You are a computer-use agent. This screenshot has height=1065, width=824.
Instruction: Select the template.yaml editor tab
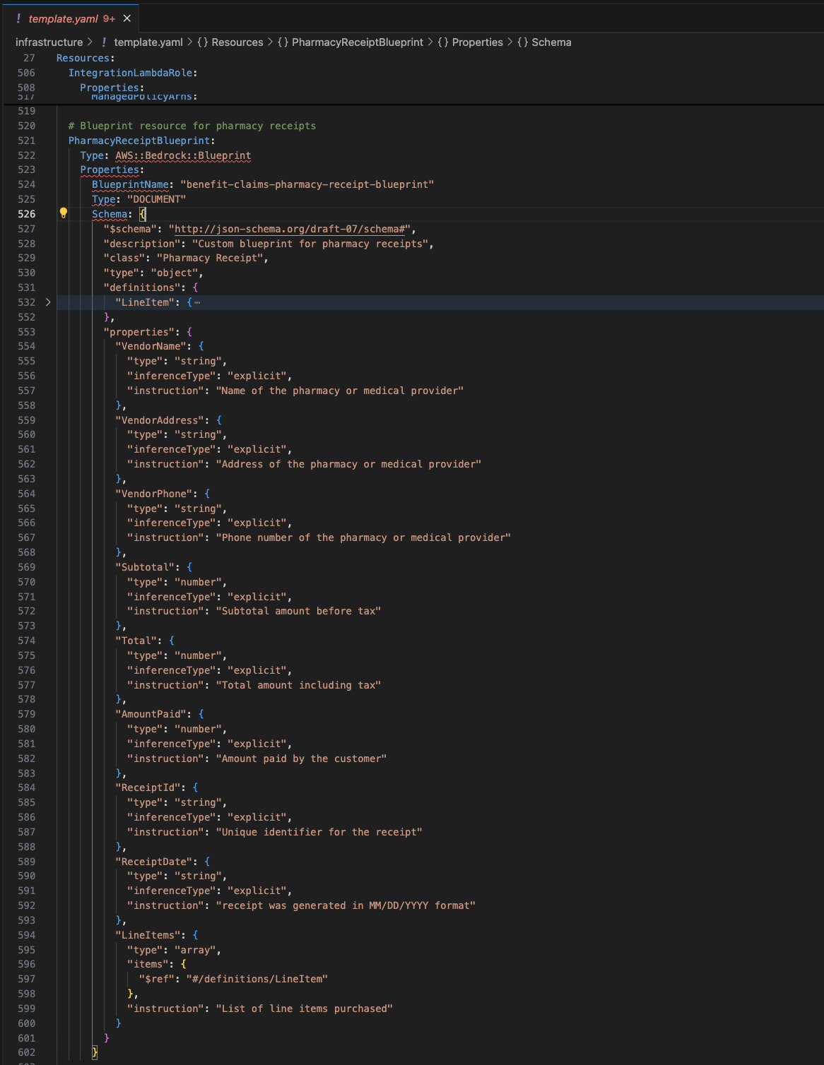(x=64, y=18)
